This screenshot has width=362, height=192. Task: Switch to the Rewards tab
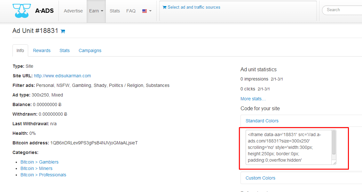tap(42, 50)
